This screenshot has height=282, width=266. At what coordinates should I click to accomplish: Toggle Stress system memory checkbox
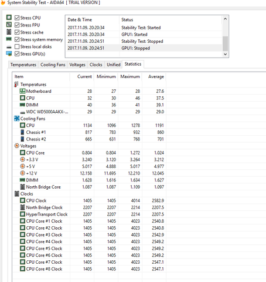click(17, 39)
